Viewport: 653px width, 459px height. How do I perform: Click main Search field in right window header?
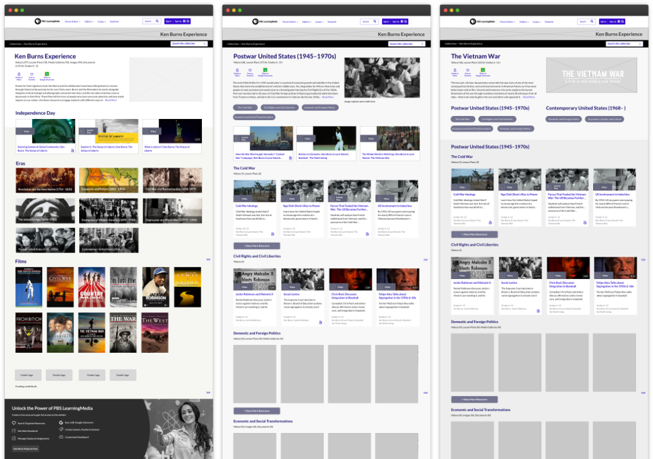coord(586,22)
